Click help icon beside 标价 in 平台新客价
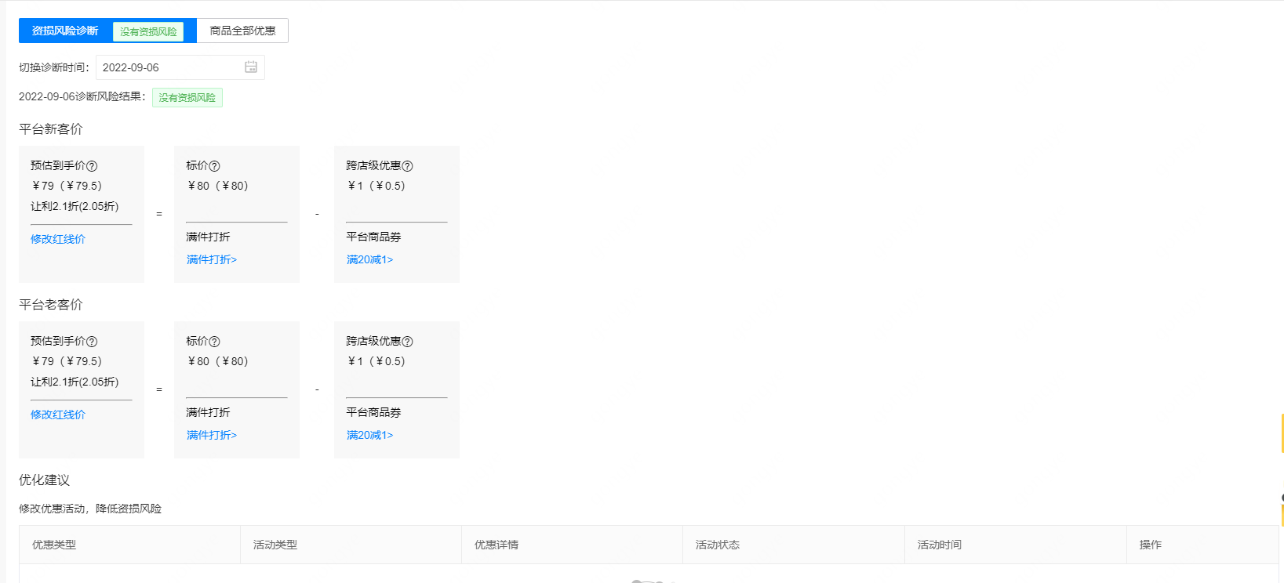 (214, 166)
